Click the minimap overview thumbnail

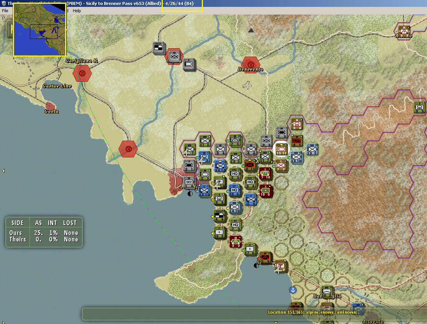40,29
